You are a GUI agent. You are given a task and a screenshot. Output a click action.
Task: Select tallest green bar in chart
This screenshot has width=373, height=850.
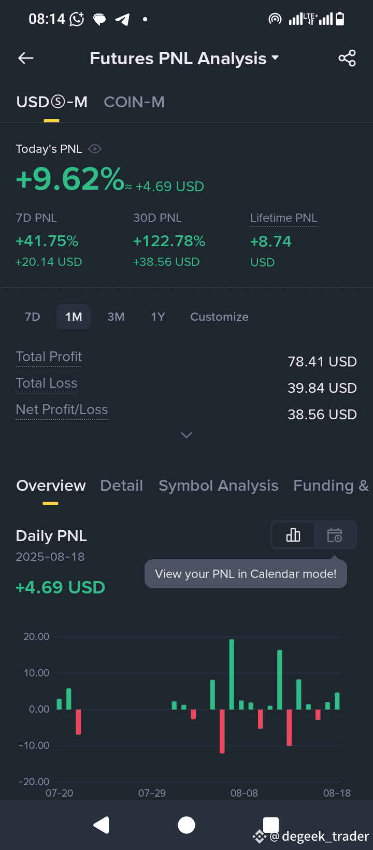point(232,674)
